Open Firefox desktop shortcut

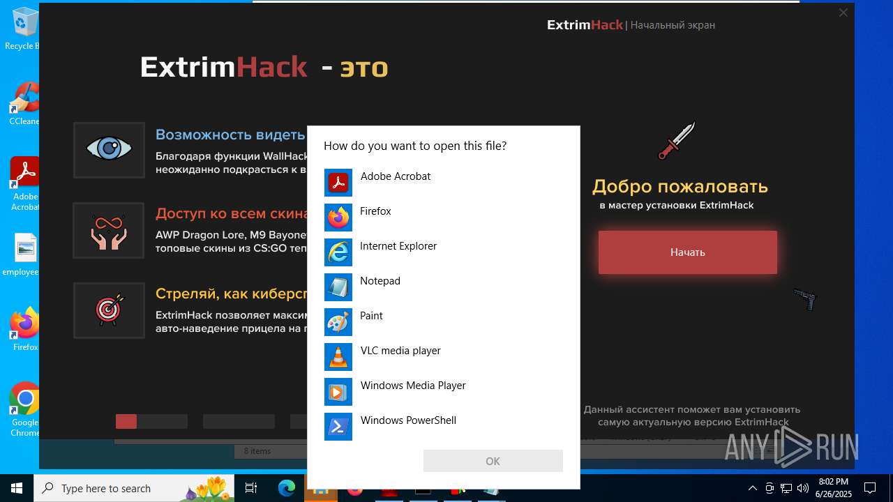click(25, 329)
